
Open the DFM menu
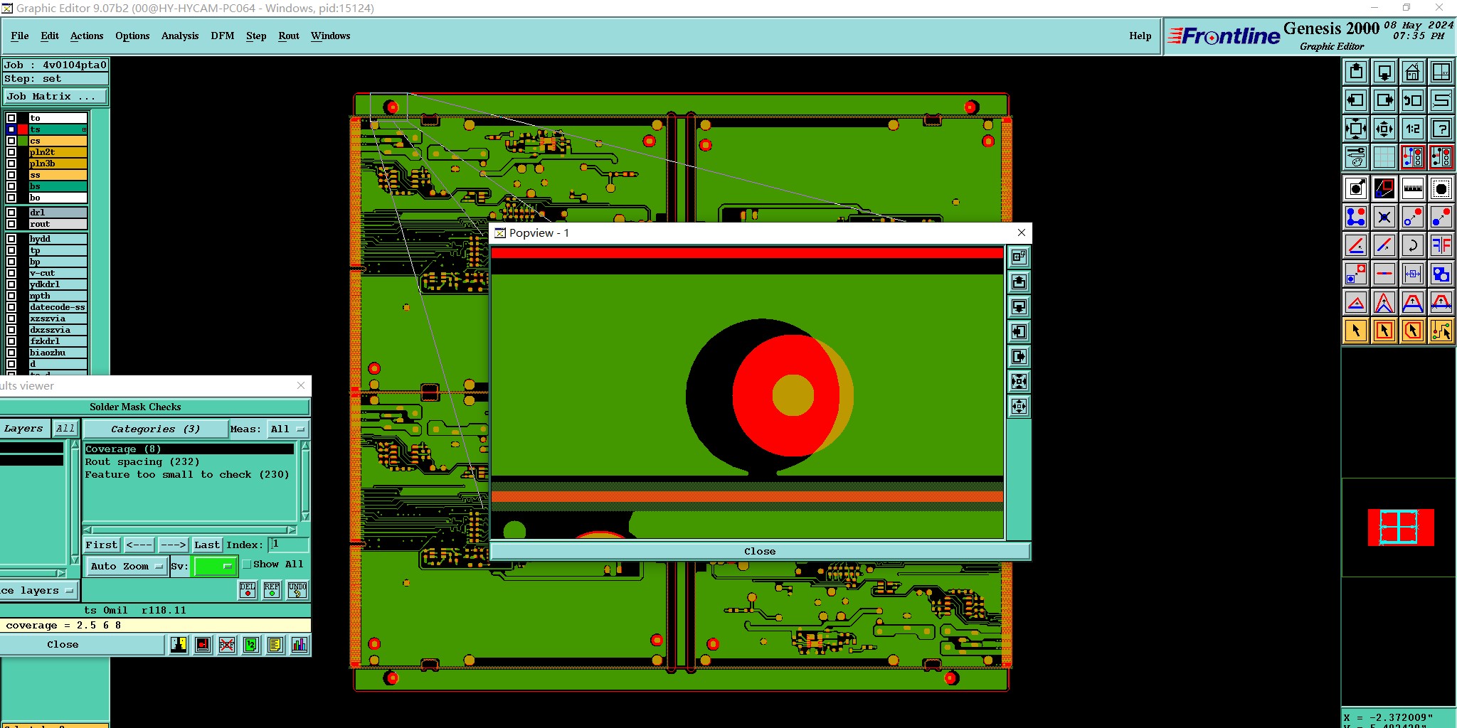(223, 36)
